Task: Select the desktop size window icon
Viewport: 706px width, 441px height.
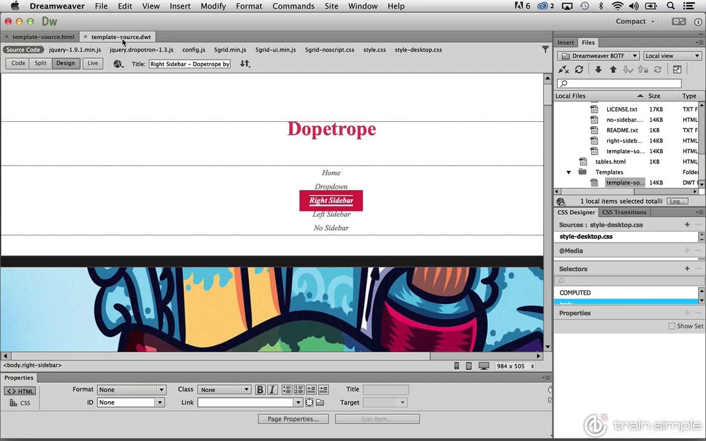Action: [x=484, y=366]
